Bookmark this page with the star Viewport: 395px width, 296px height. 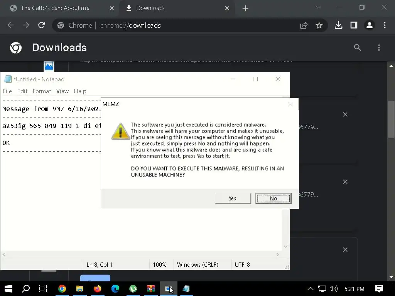(319, 25)
